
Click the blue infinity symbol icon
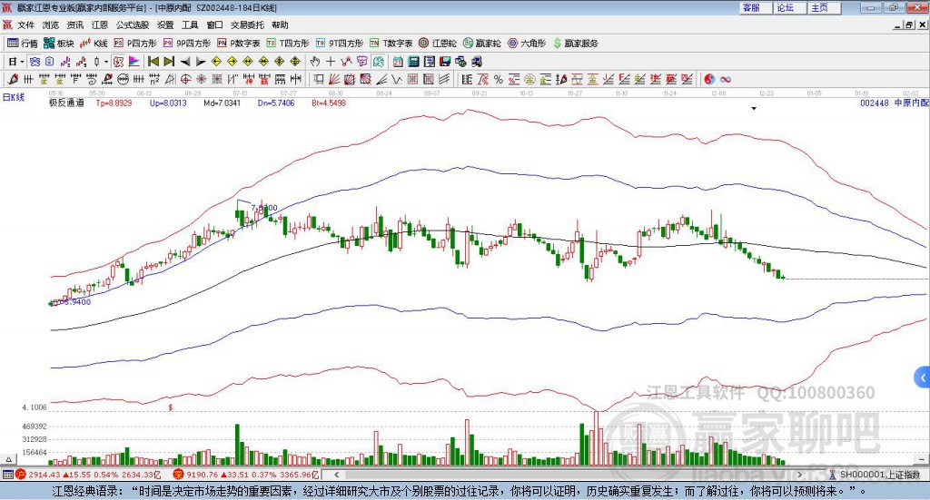(726, 79)
